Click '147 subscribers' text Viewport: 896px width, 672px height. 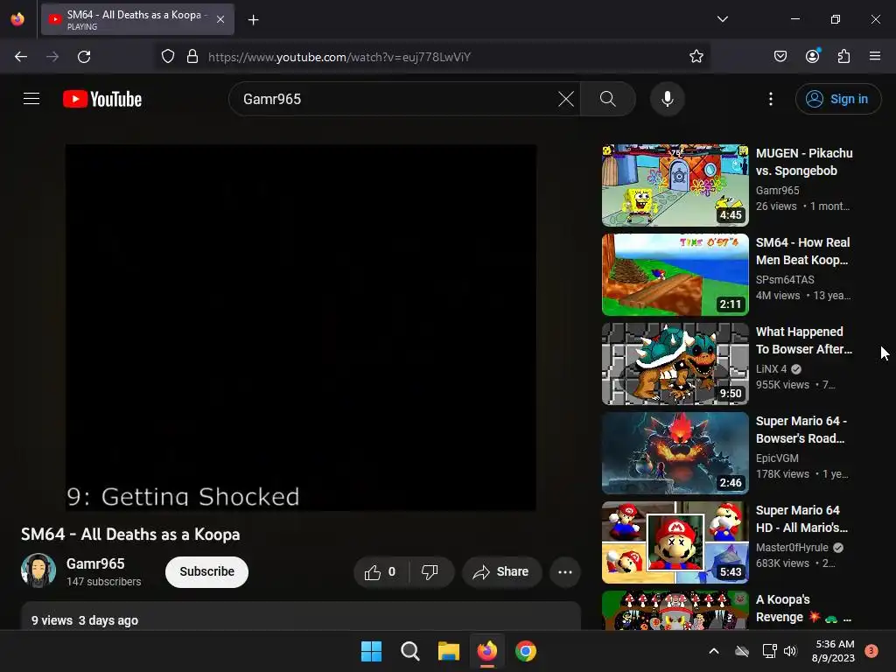[x=103, y=582]
